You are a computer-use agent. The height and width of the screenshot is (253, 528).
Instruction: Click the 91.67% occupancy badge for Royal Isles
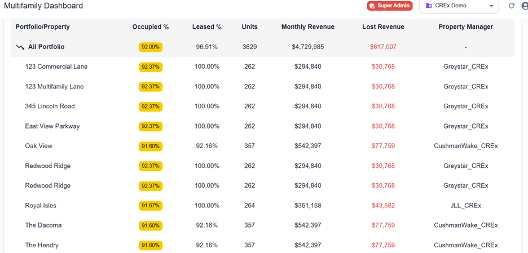click(151, 206)
